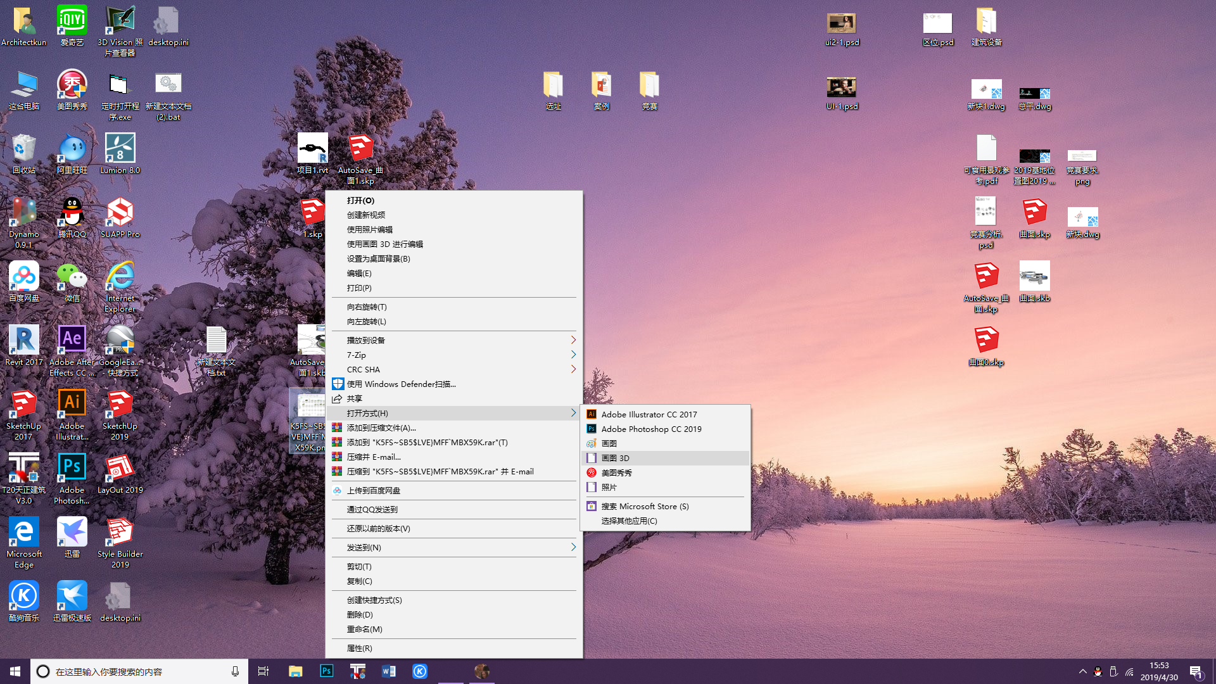
Task: Choose 删除(D) in the context menu
Action: click(x=453, y=614)
